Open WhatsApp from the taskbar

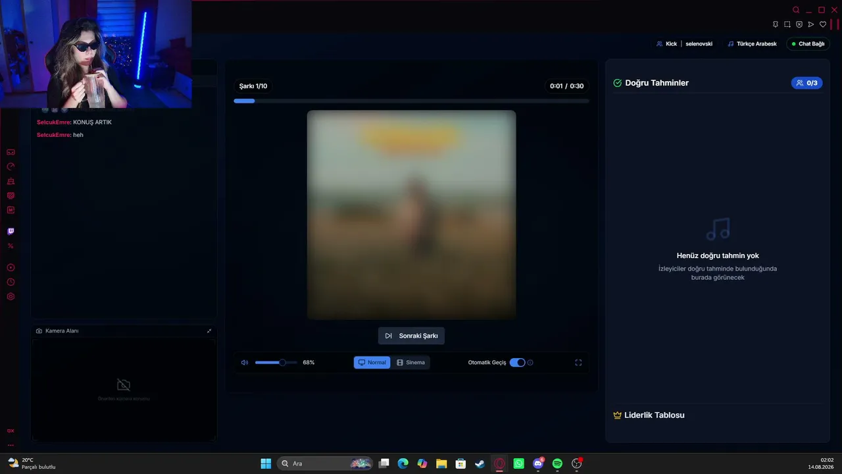[x=519, y=463]
